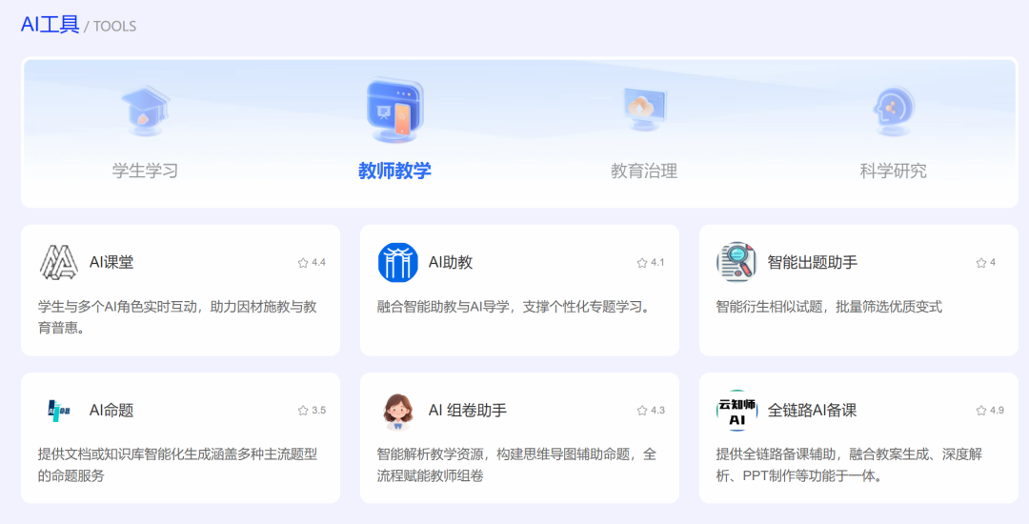Open the 智能出题助手 tool title
Image resolution: width=1029 pixels, height=524 pixels.
click(x=813, y=262)
